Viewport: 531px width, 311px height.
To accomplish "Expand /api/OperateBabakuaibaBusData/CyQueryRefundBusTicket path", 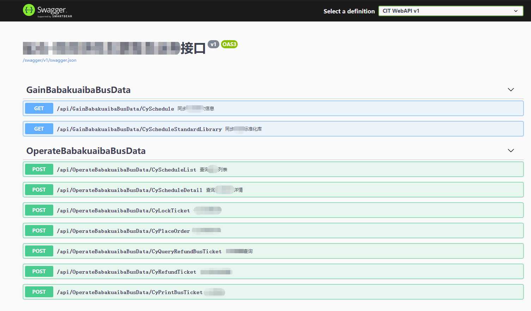I will (x=139, y=251).
